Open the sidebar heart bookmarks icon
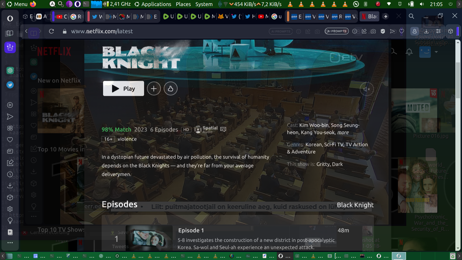 [x=10, y=140]
